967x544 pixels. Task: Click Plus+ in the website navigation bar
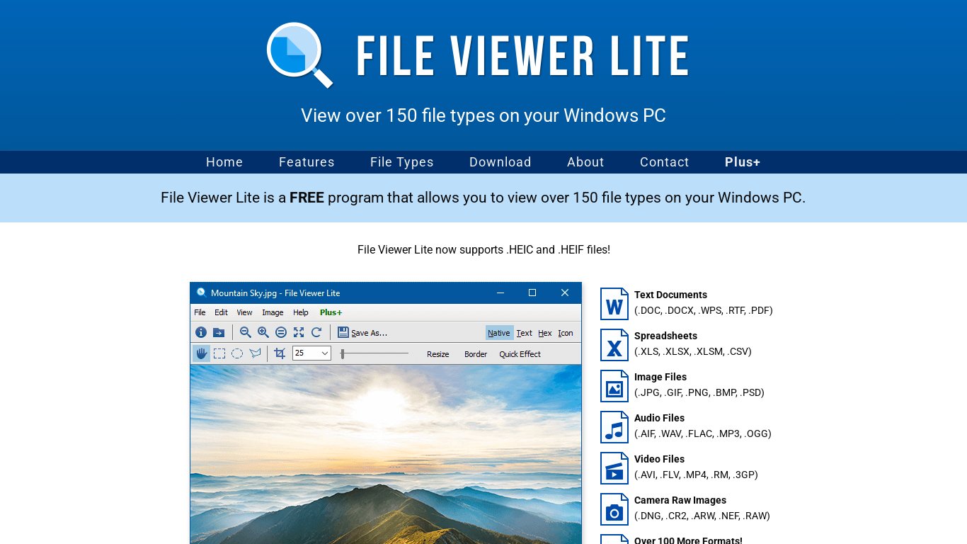[x=743, y=162]
